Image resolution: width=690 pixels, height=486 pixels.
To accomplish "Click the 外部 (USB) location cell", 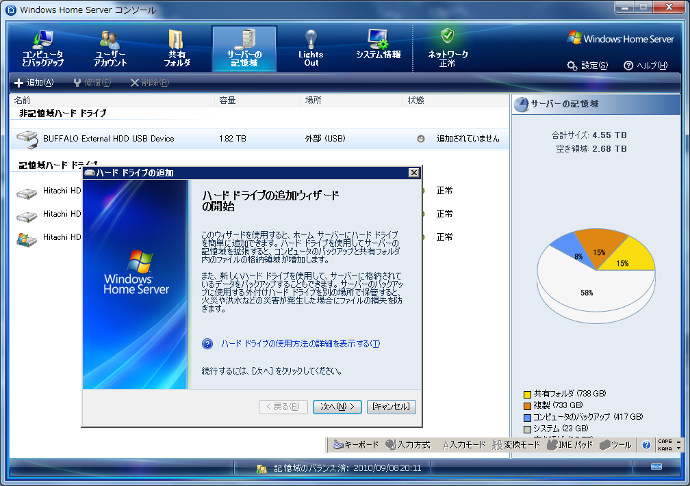I will [325, 139].
